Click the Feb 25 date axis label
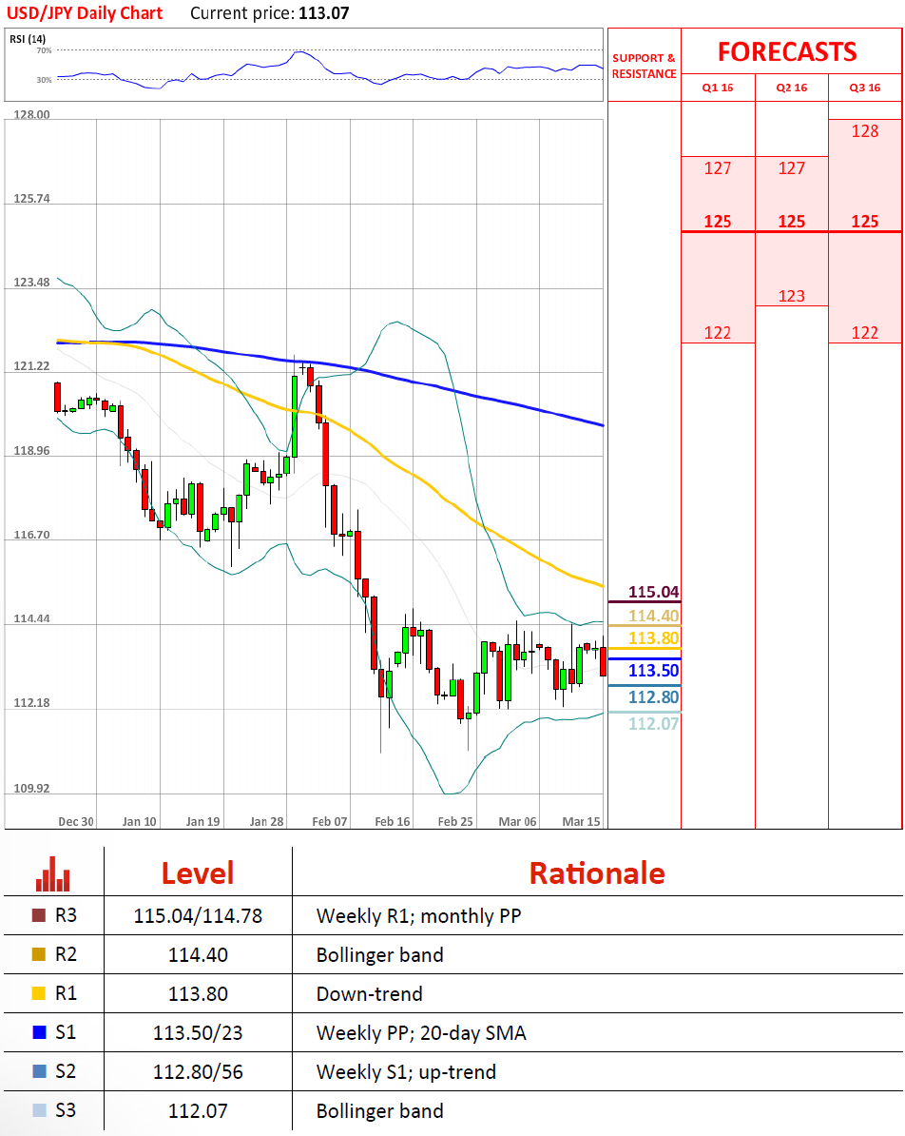The height and width of the screenshot is (1136, 905). pos(455,822)
